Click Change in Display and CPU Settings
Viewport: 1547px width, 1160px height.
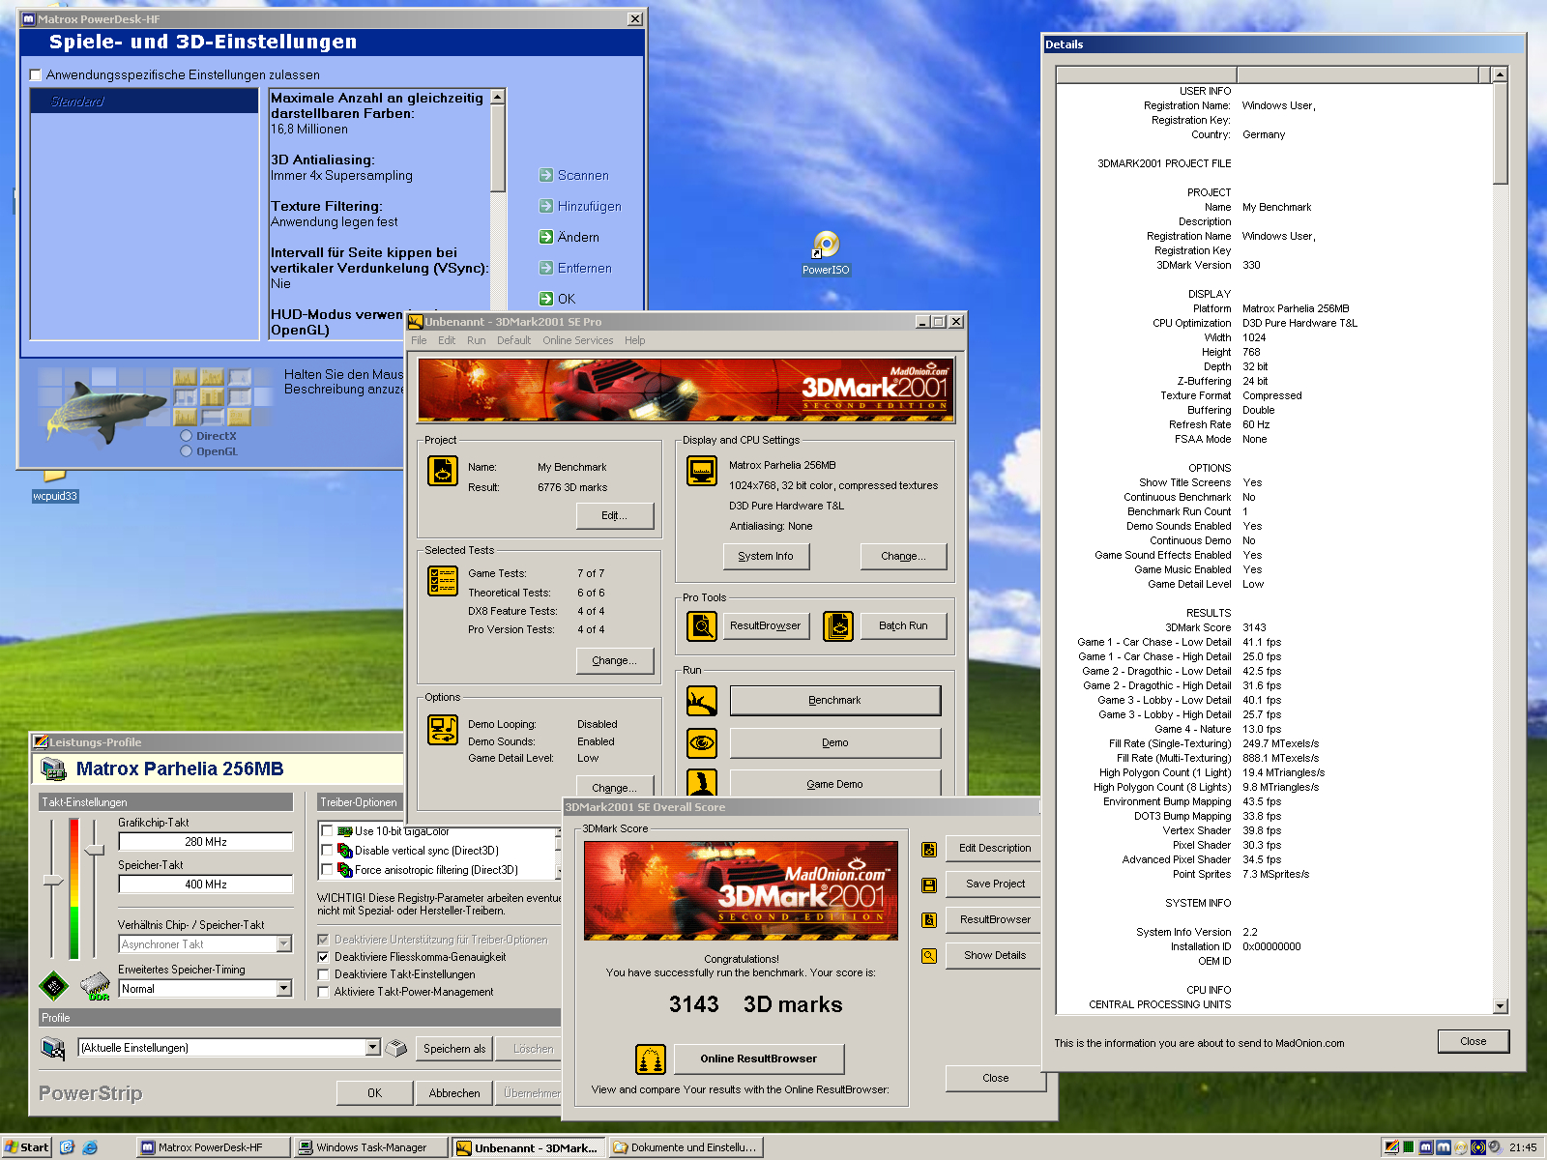click(903, 556)
